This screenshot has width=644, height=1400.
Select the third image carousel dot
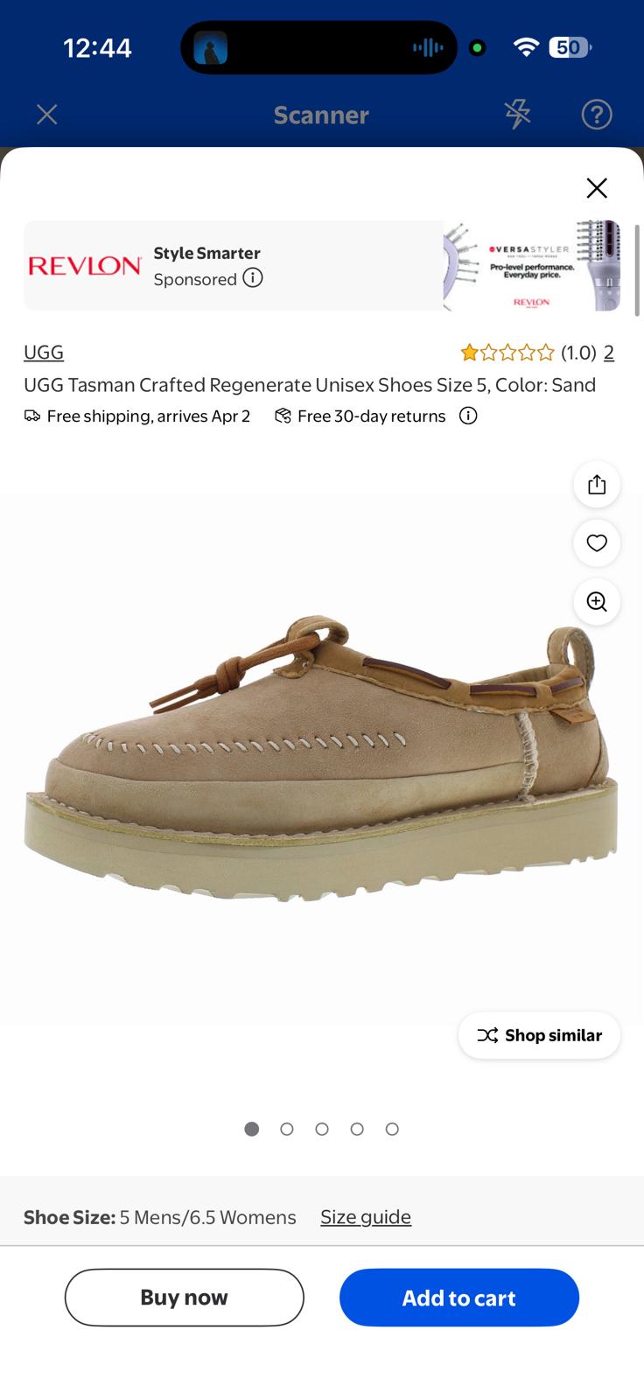tap(322, 1129)
